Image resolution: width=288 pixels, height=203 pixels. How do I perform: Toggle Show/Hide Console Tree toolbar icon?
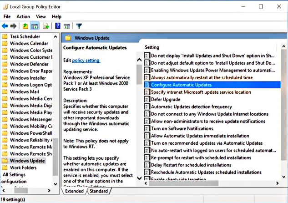click(x=35, y=26)
